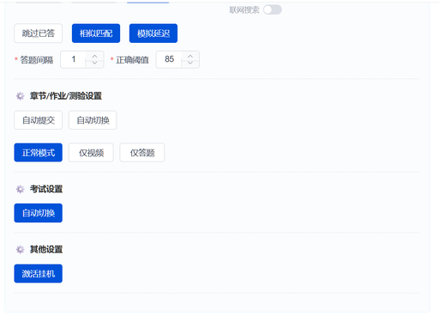
Task: Disable the 相似匹配 option
Action: click(96, 33)
